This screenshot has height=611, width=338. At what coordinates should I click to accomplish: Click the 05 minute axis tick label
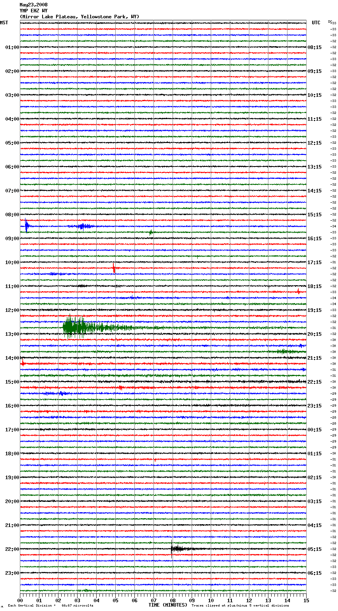click(x=115, y=601)
